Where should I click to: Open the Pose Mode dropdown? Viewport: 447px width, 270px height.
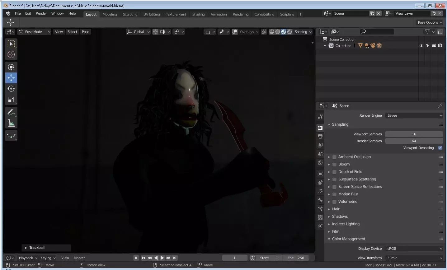(x=34, y=32)
